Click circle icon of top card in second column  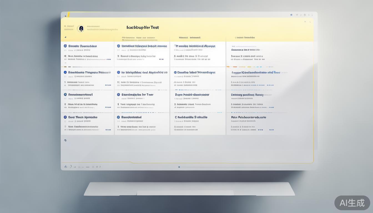[119, 46]
